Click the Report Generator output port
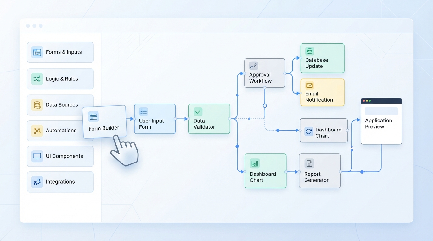The width and height of the screenshot is (433, 241). pos(340,172)
